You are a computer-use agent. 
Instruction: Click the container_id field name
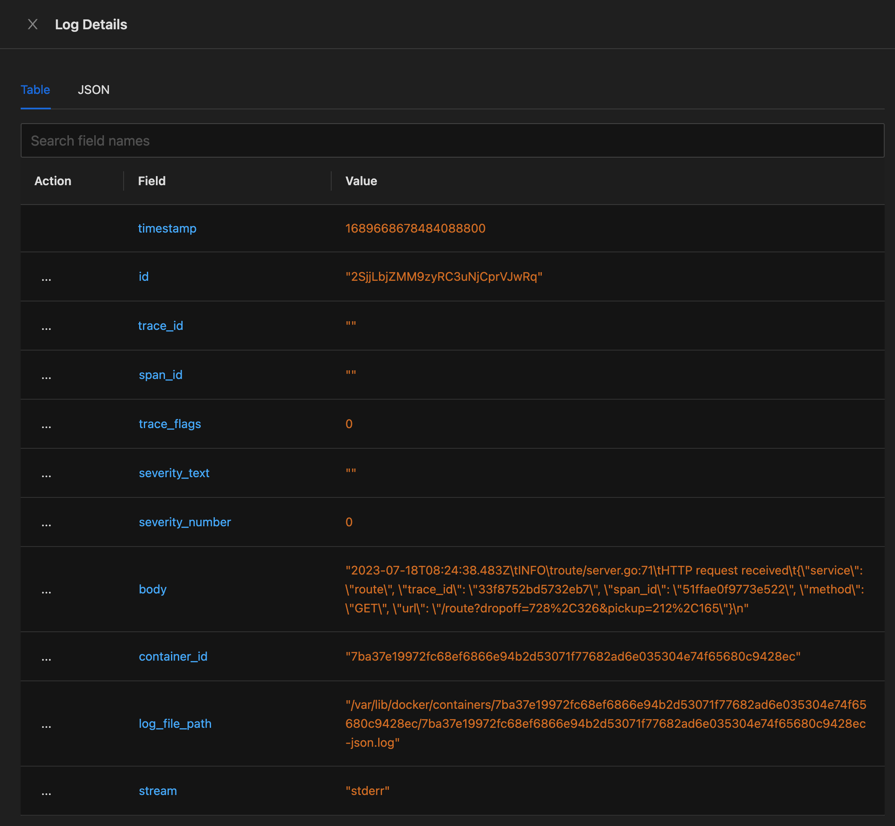click(x=173, y=656)
